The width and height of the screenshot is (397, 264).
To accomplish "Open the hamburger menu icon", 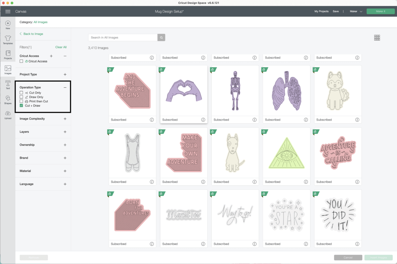I will 8,12.
